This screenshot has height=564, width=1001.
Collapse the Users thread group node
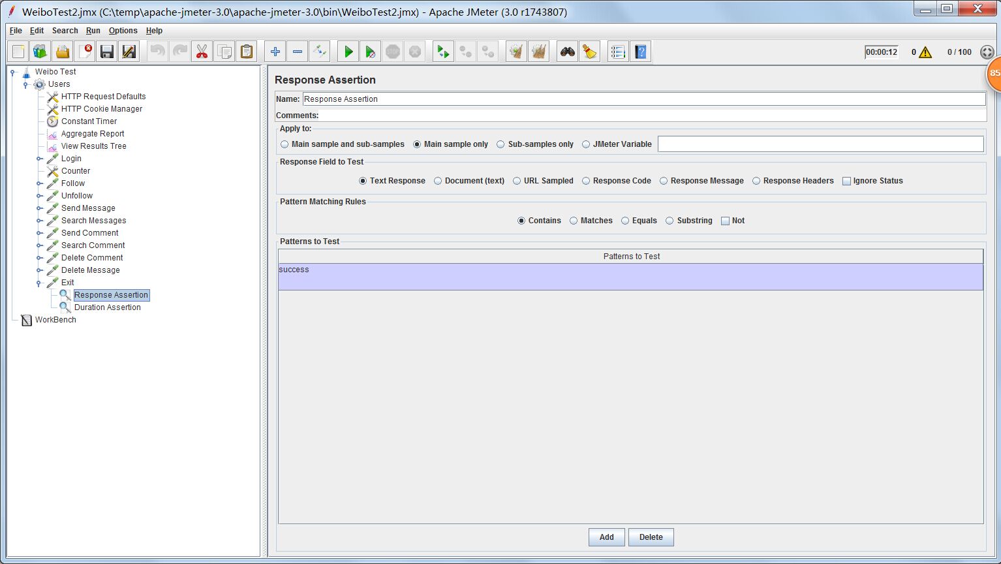pos(26,84)
